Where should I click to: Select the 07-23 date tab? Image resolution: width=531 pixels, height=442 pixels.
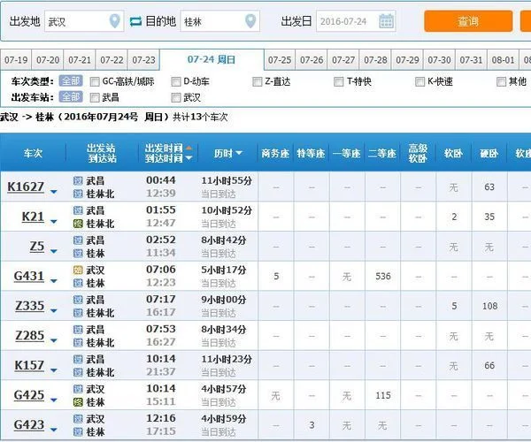143,60
